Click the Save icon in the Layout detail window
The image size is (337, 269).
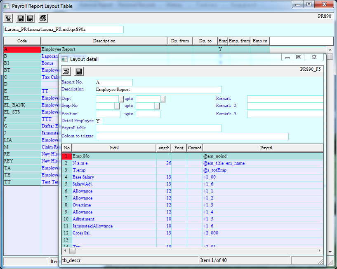(x=78, y=71)
